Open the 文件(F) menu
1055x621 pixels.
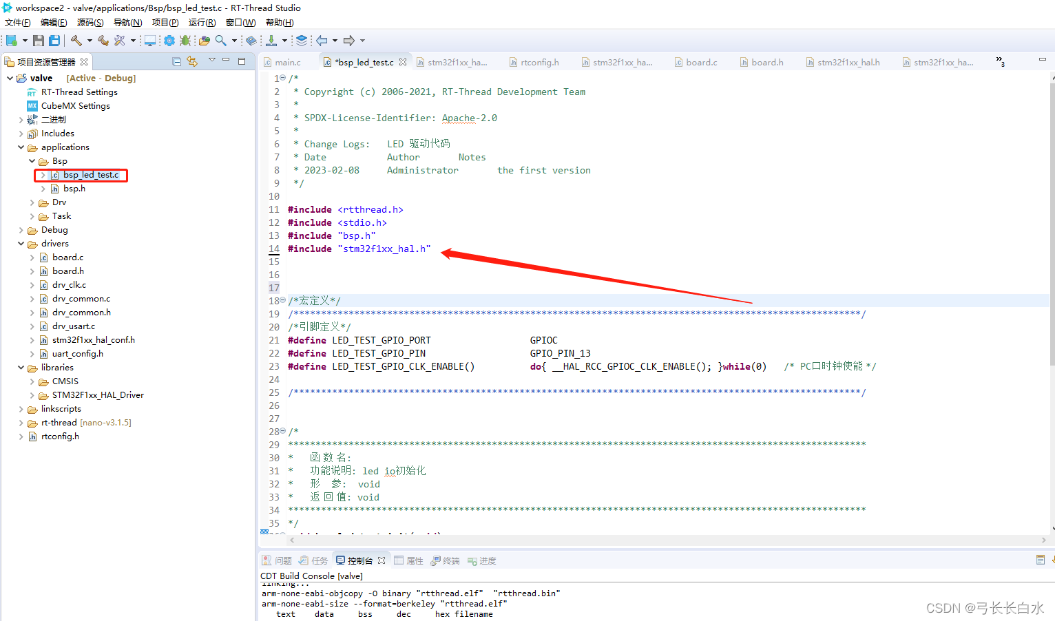[x=17, y=23]
